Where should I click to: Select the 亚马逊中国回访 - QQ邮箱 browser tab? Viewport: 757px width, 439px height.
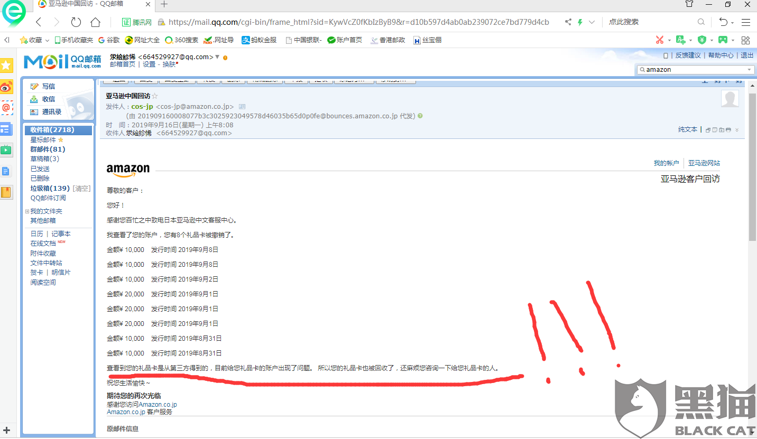[x=94, y=4]
